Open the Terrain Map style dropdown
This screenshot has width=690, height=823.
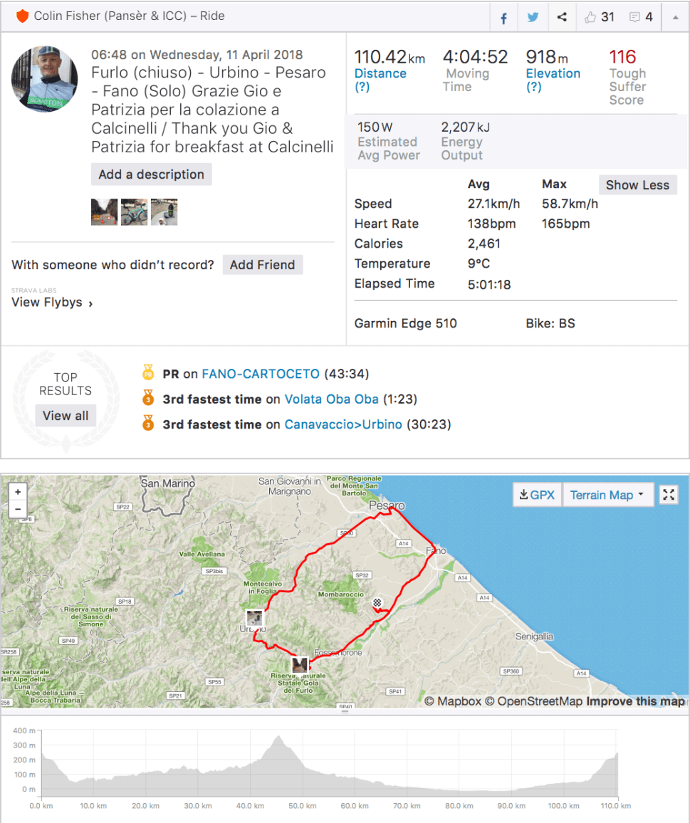coord(608,494)
